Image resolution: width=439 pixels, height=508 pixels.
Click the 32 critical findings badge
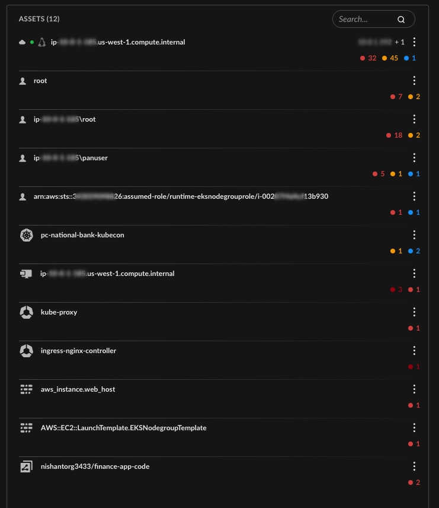368,58
